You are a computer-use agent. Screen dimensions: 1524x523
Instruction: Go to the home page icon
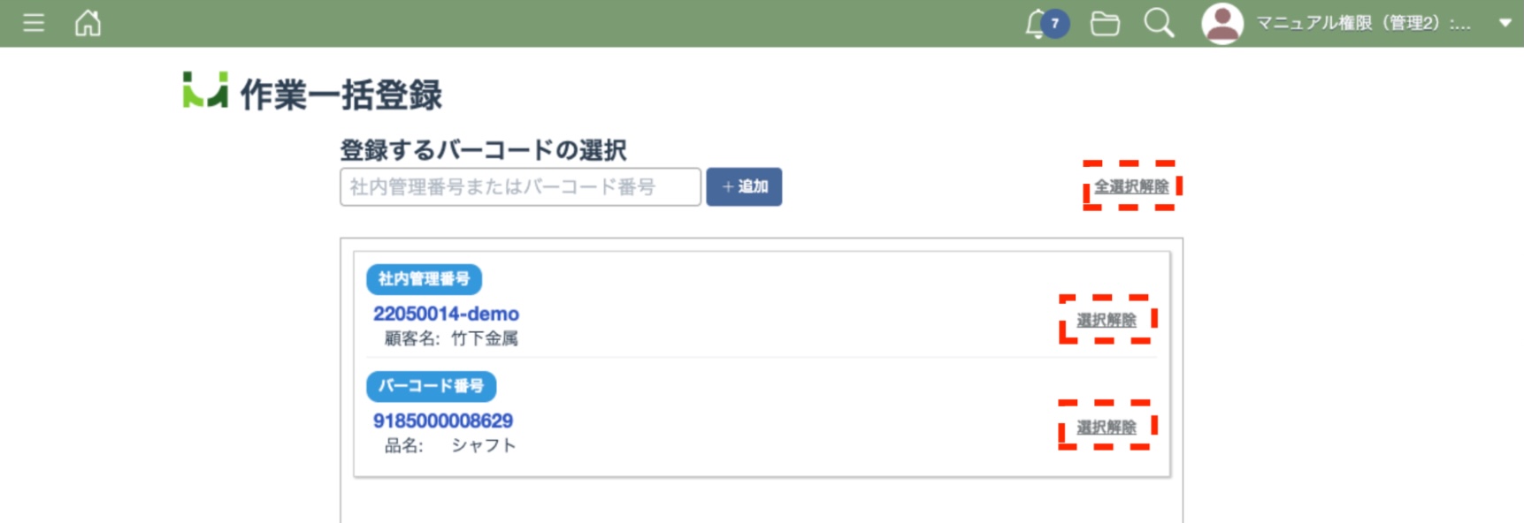pos(88,23)
